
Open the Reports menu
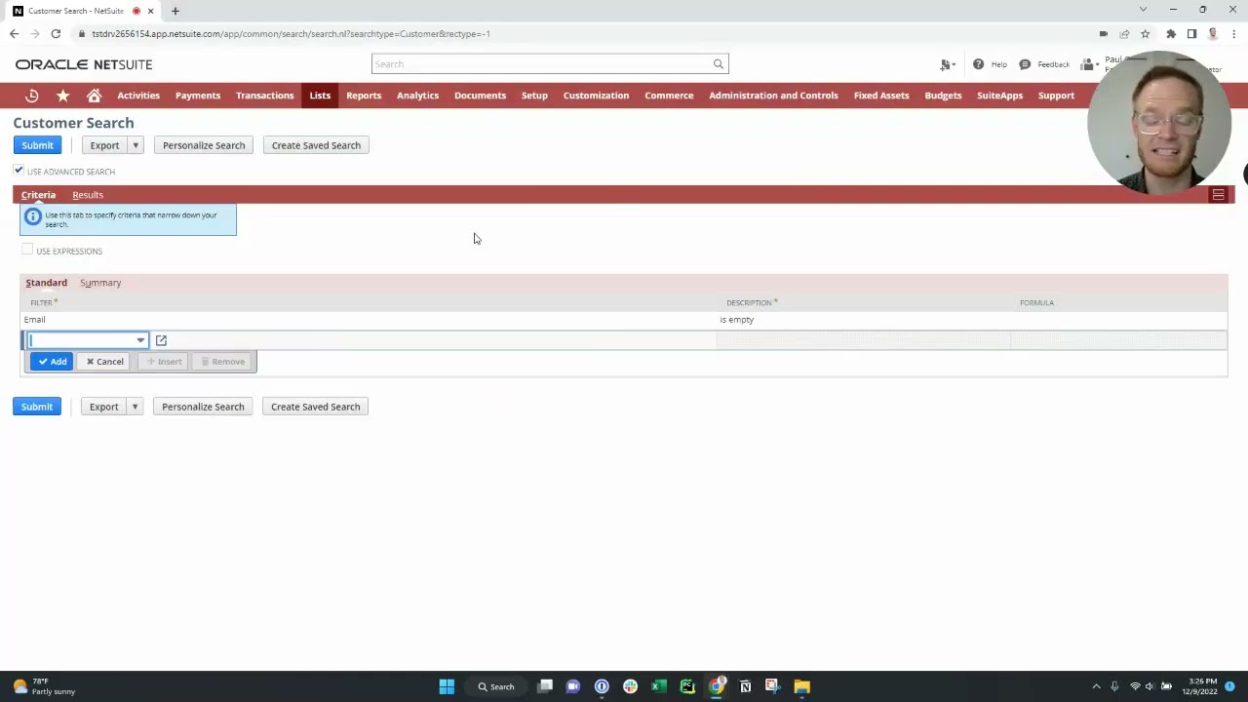click(x=364, y=96)
